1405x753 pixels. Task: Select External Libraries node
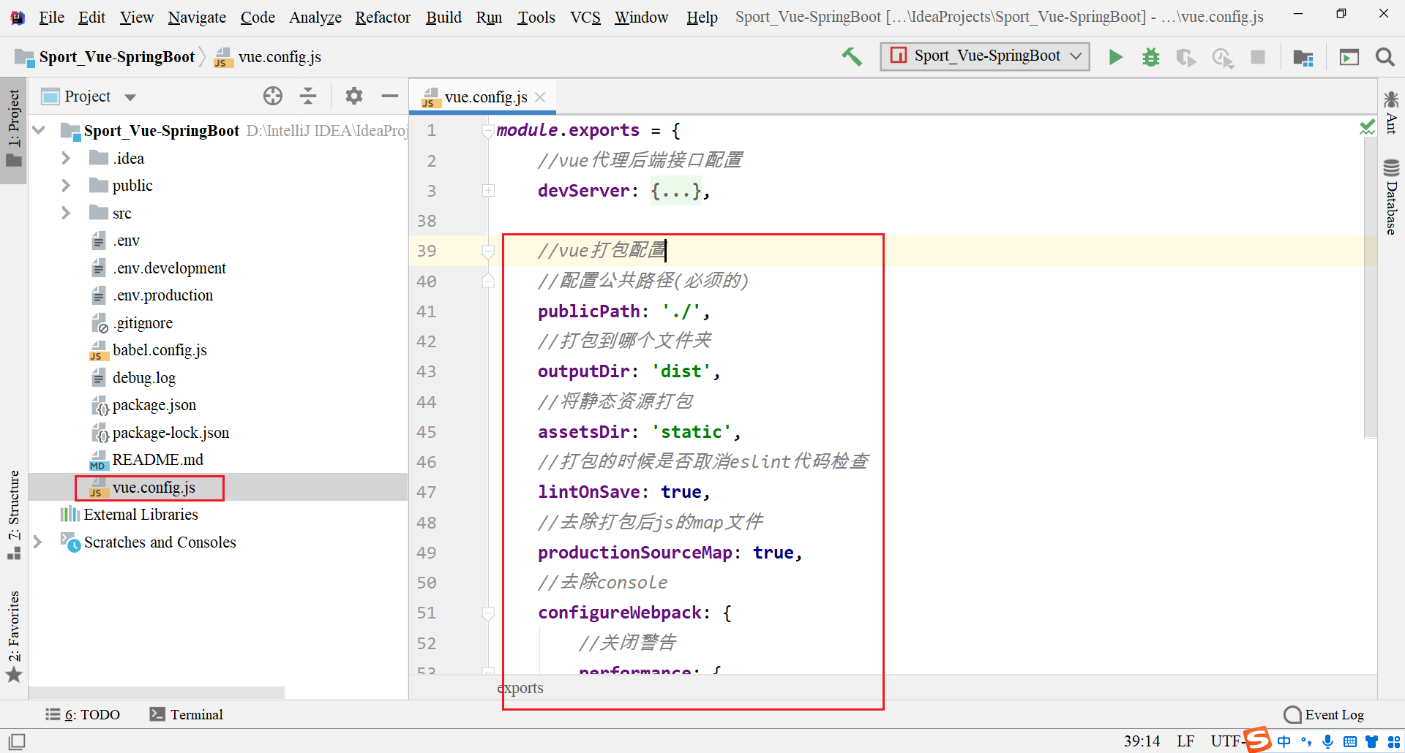tap(140, 515)
